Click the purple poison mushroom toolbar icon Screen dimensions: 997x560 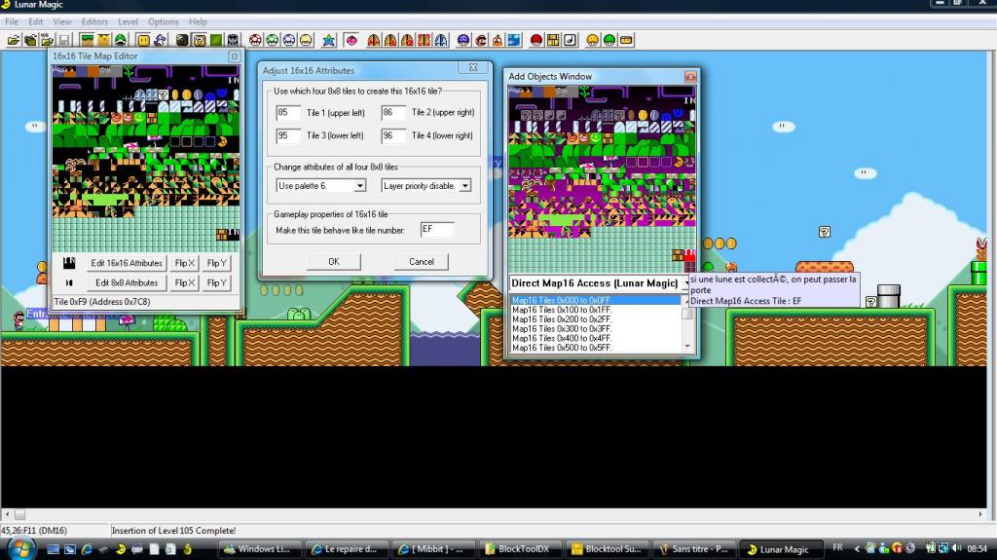coord(463,40)
